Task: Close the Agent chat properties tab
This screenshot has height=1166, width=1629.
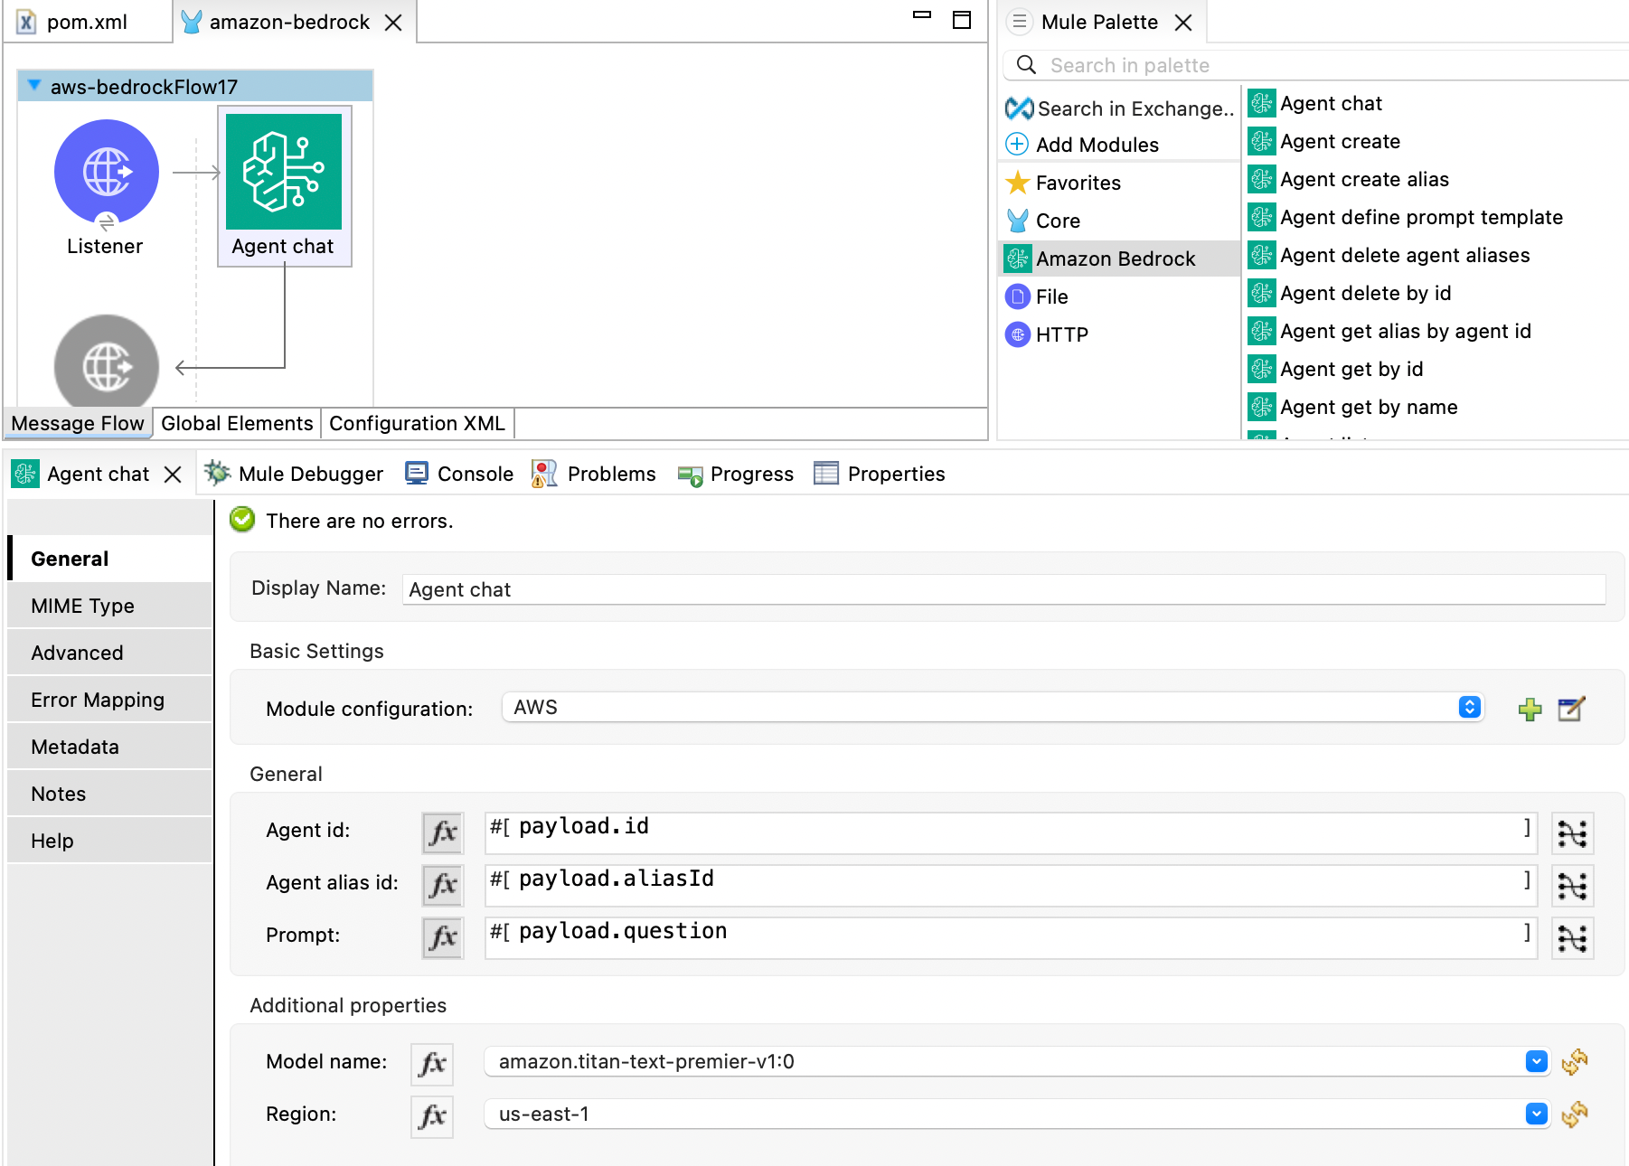Action: 173,475
